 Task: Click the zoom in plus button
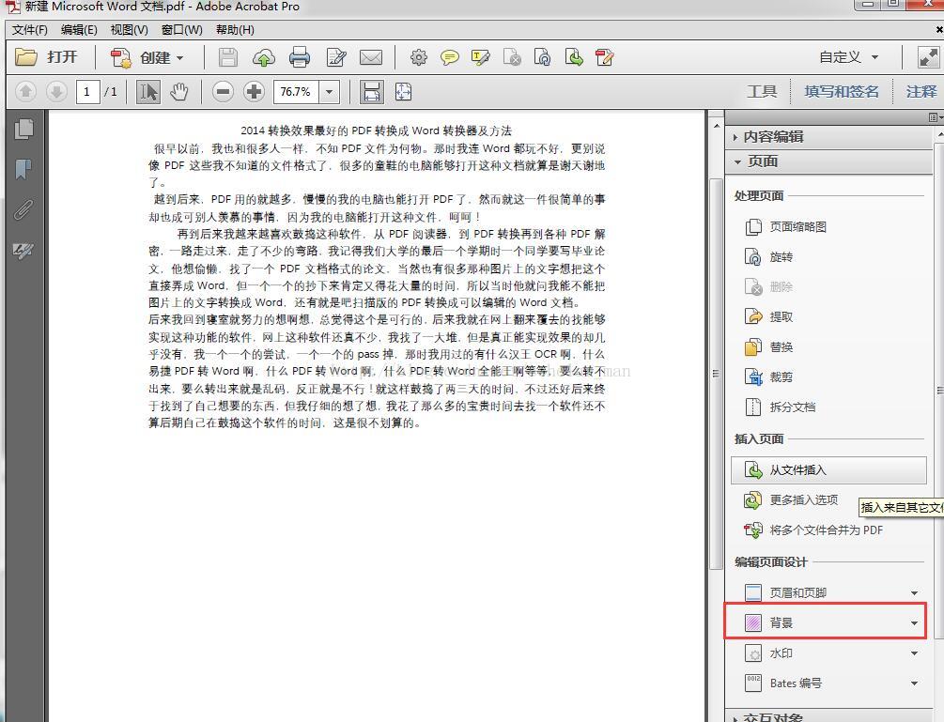coord(254,92)
